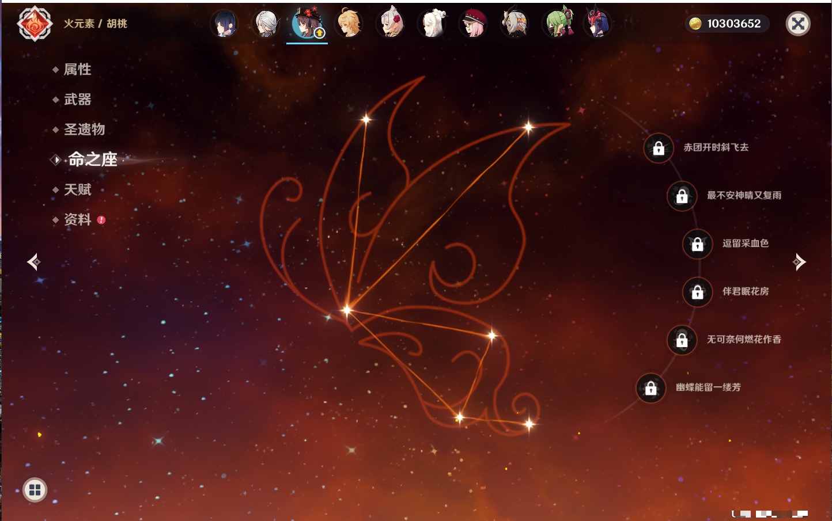Viewport: 832px width, 521px height.
Task: Open constellation label 无可奈何燃花作香
Action: 744,339
